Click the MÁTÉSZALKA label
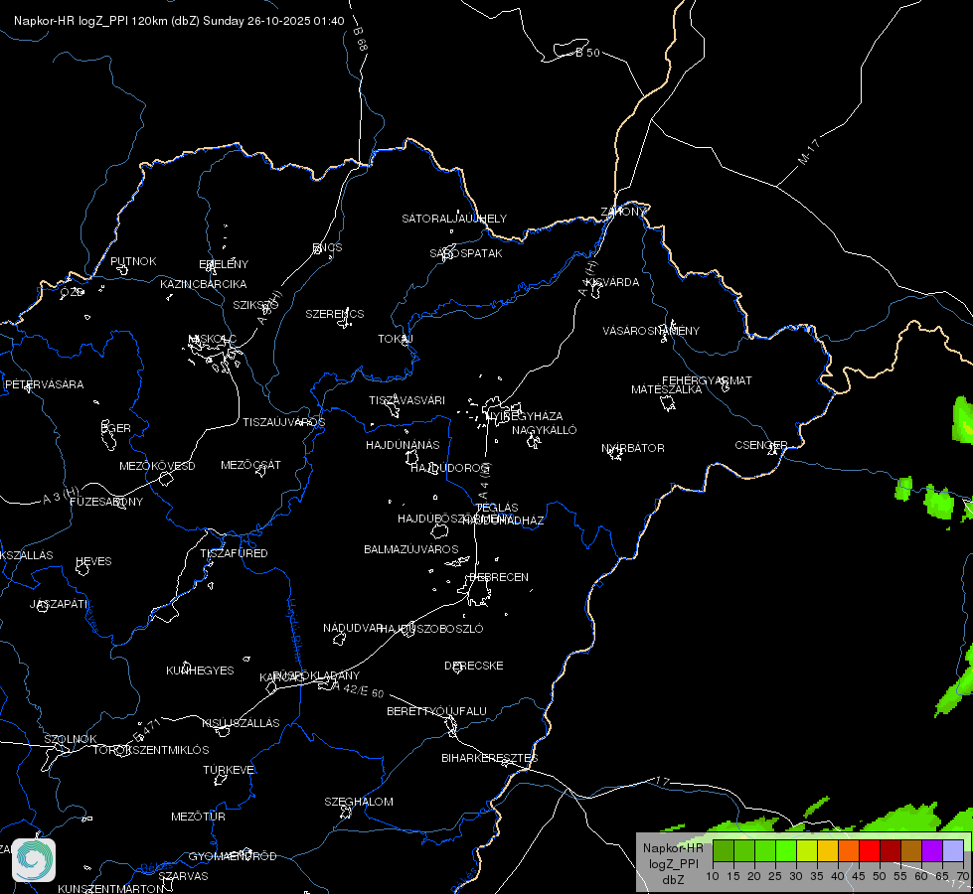The height and width of the screenshot is (894, 973). 667,389
